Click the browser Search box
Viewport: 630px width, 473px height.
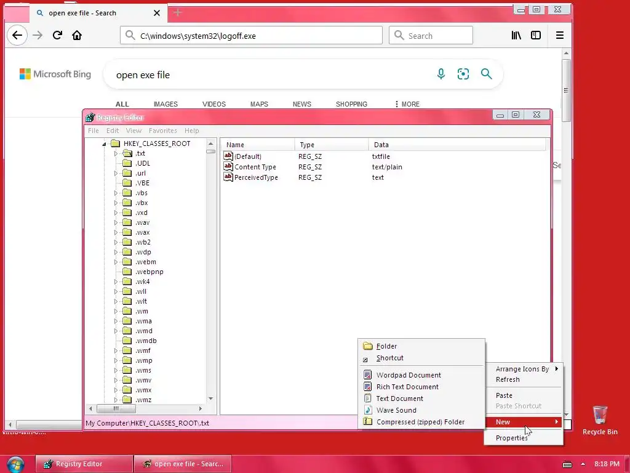(431, 35)
